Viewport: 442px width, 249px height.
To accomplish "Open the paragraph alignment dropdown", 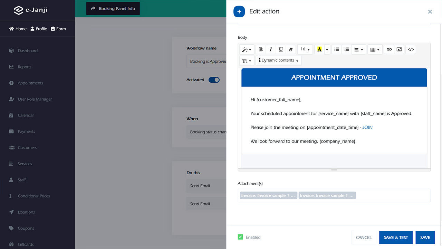I will pos(359,49).
